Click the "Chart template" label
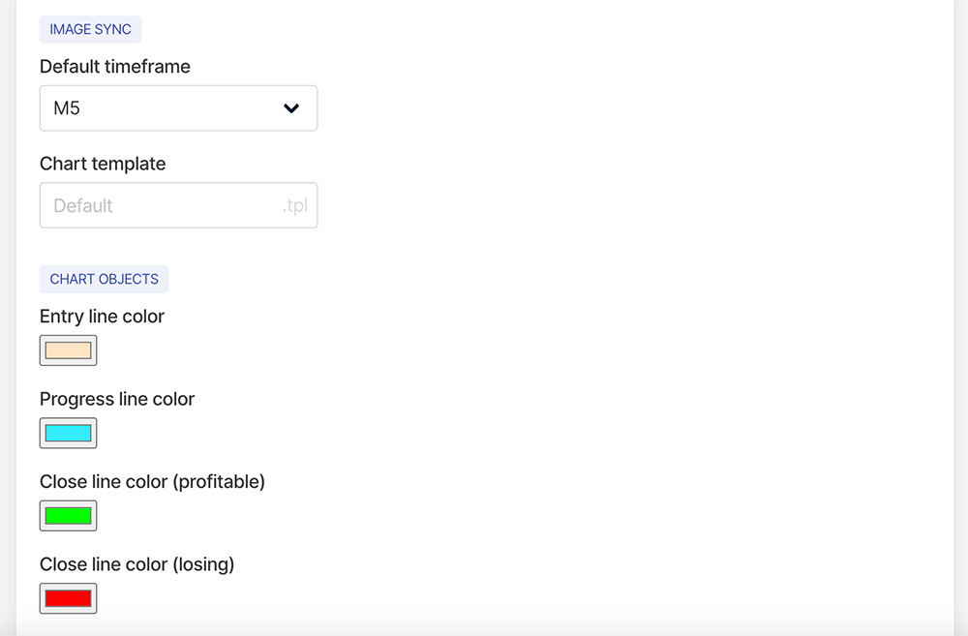968x636 pixels. pyautogui.click(x=103, y=164)
